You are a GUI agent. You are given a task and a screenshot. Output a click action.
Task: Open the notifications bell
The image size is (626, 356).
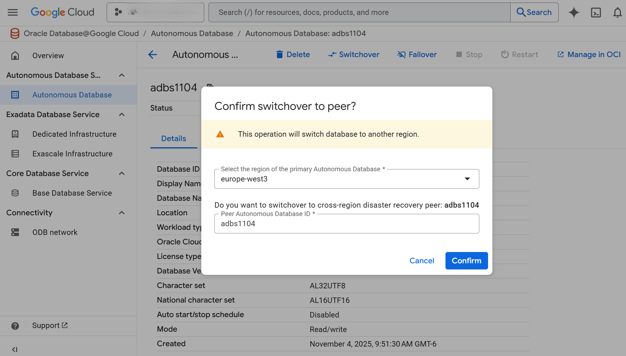coord(617,12)
